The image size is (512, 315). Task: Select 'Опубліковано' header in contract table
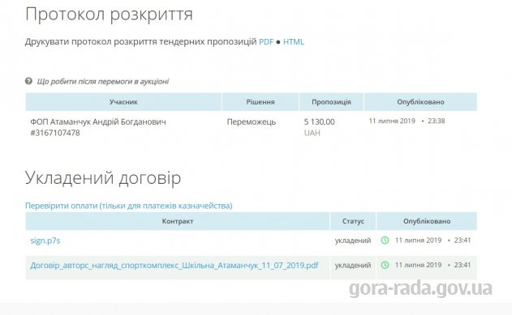coord(427,221)
